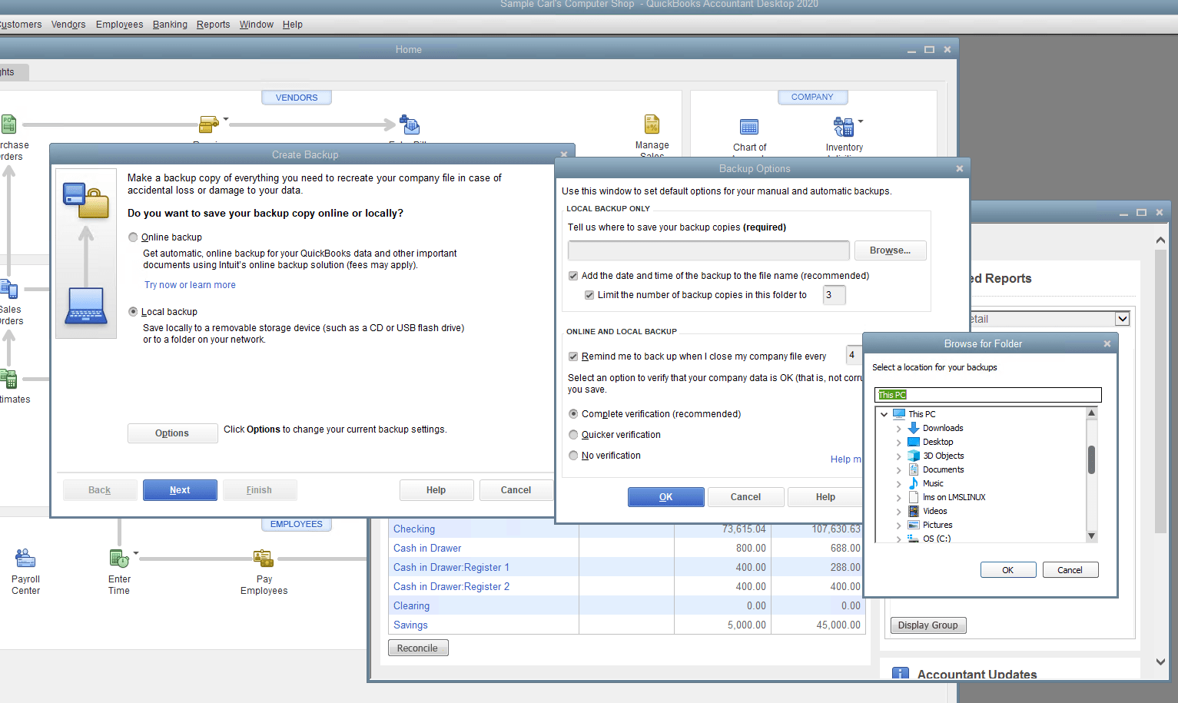Viewport: 1178px width, 703px height.
Task: Select Quicker verification option
Action: point(573,435)
